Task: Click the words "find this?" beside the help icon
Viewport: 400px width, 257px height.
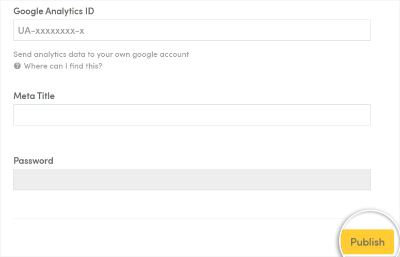Action: pos(86,66)
